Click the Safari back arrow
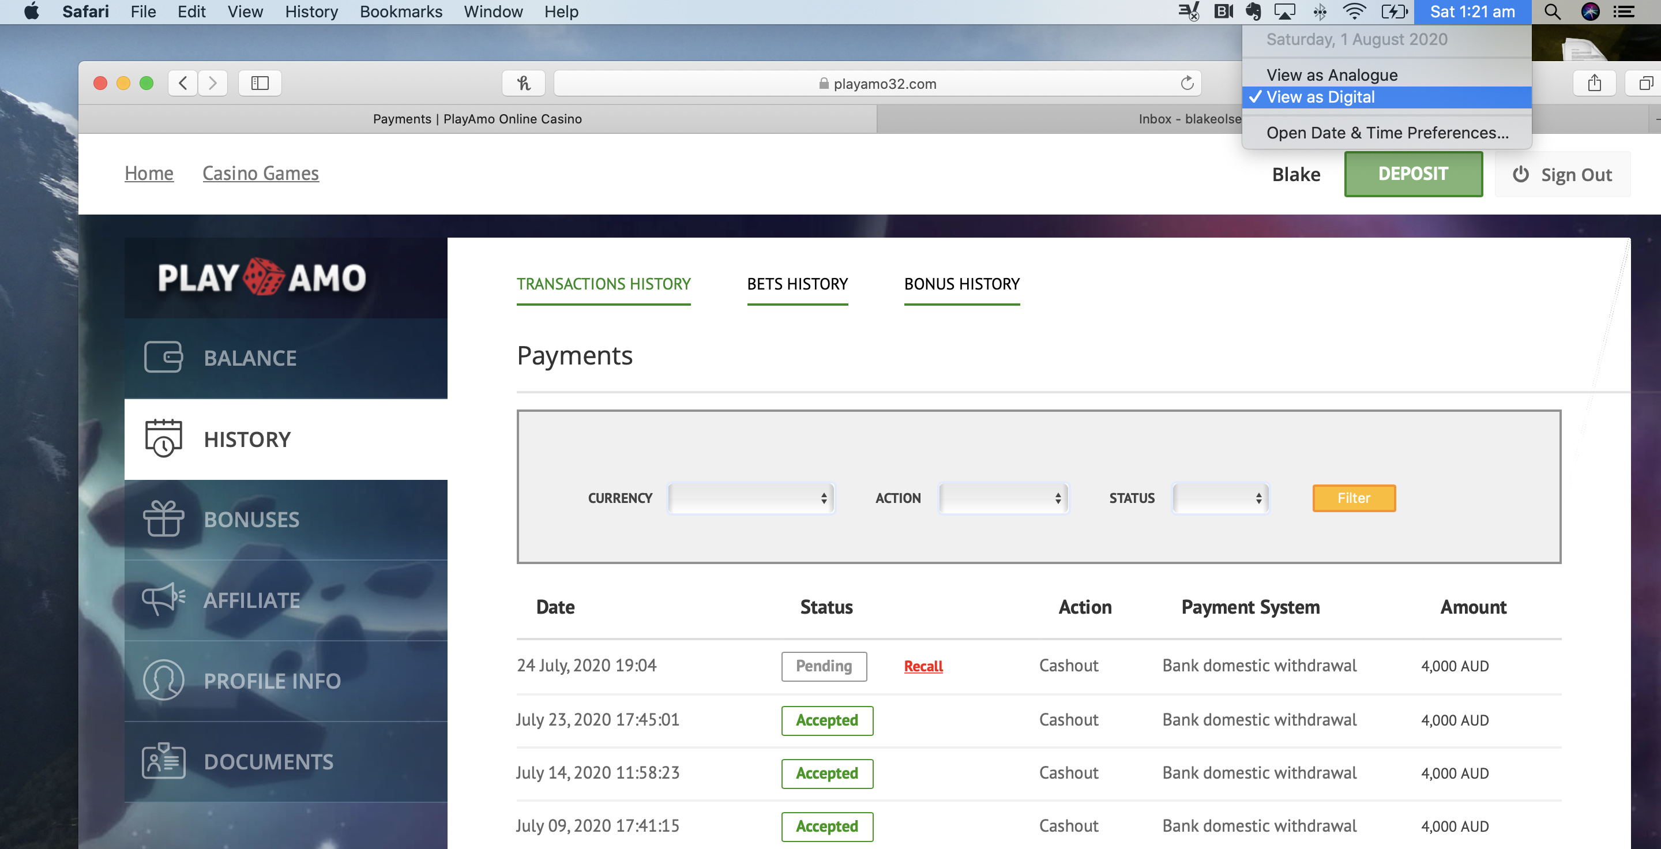 183,83
